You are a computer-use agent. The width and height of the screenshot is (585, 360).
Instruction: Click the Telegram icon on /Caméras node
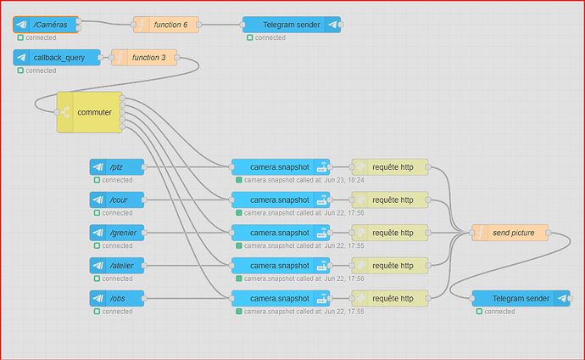[x=22, y=25]
